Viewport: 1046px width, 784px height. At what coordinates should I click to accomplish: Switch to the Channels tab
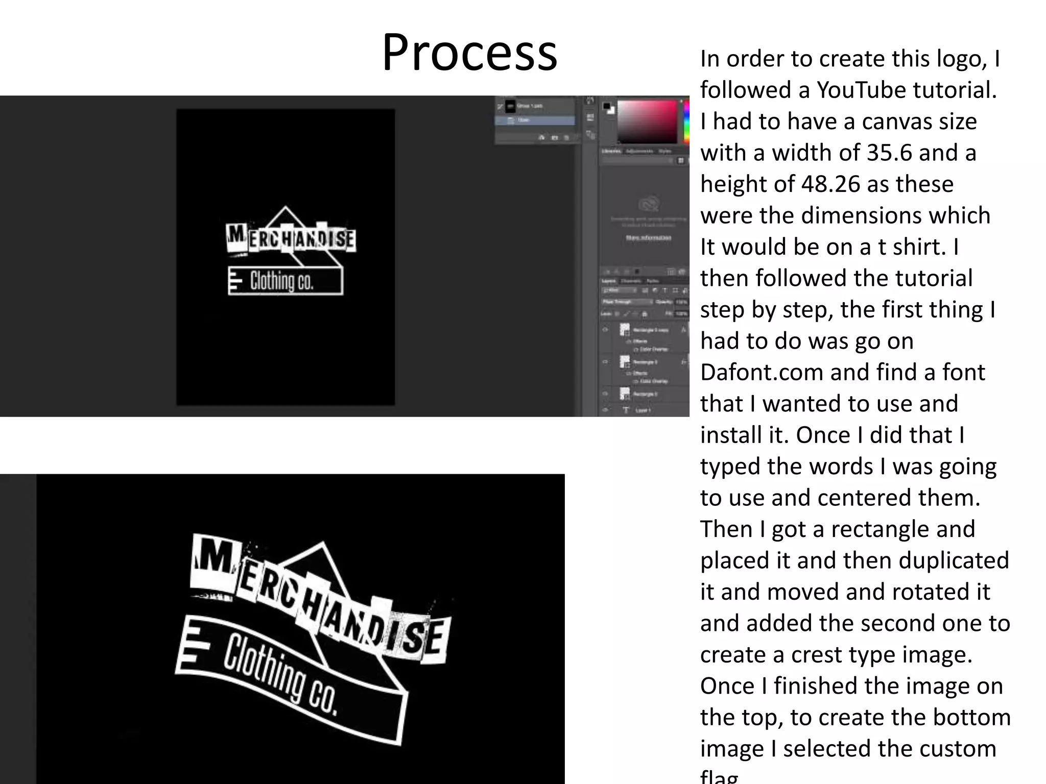[x=630, y=281]
